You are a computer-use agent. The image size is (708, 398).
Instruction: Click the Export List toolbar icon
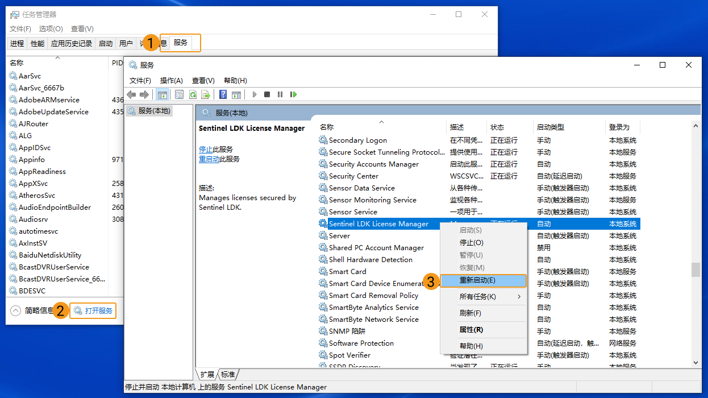click(206, 94)
